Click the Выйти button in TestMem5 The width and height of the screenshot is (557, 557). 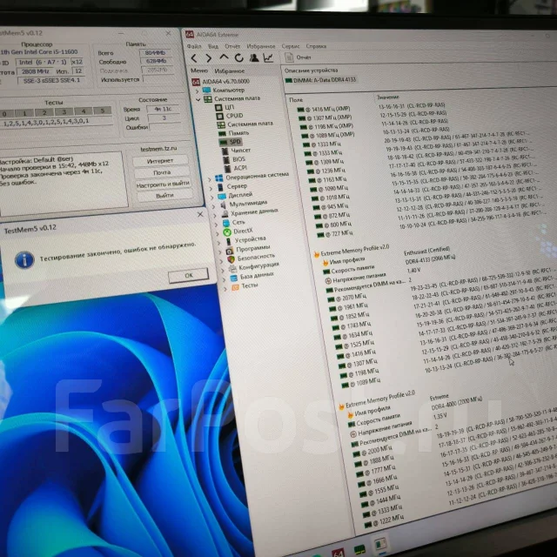(164, 195)
